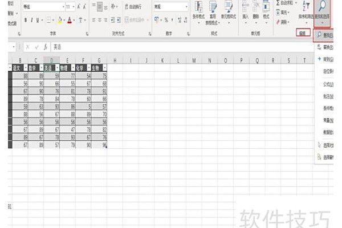Open format as table gallery
The image size is (342, 228).
pyautogui.click(x=213, y=13)
